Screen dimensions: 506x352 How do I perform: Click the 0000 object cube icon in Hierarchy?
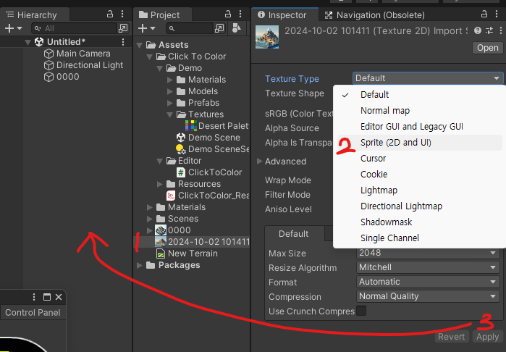(x=49, y=77)
